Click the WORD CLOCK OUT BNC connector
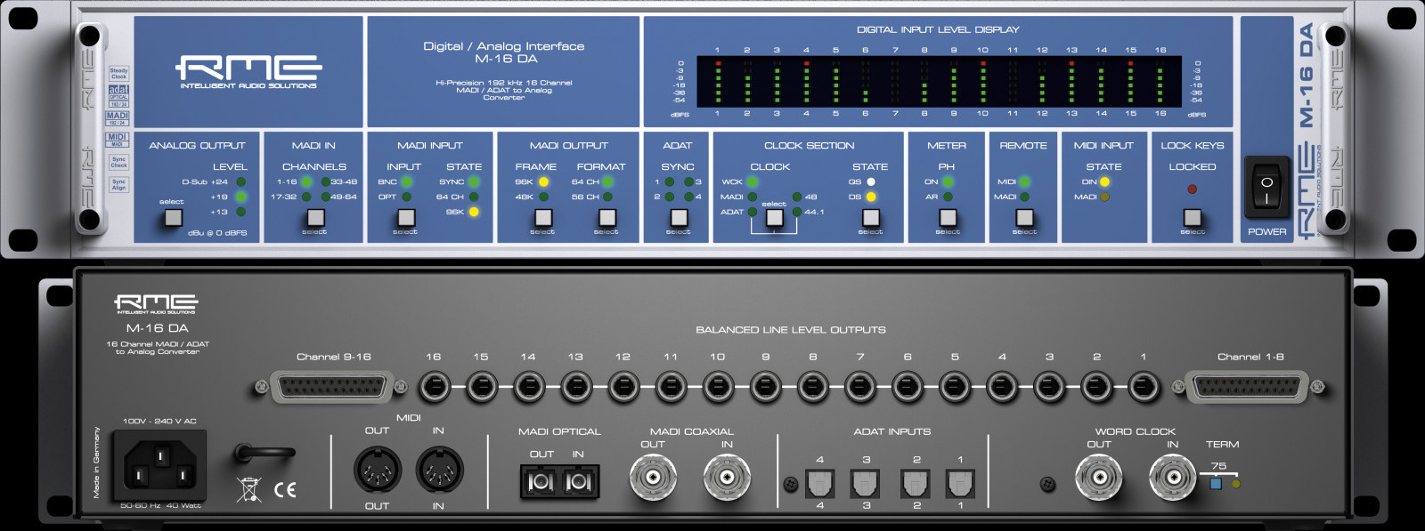 click(x=1099, y=478)
